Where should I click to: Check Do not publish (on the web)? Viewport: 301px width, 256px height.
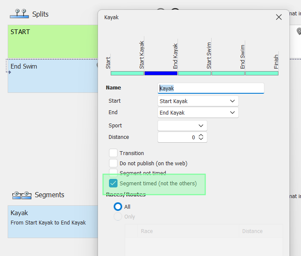[113, 163]
